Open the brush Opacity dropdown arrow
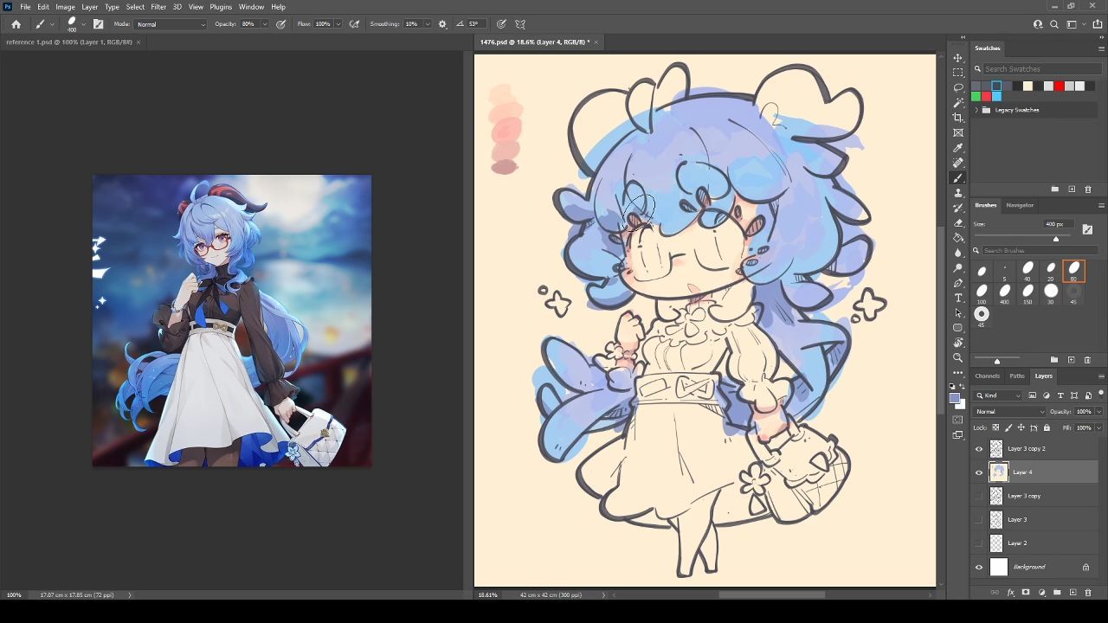This screenshot has height=623, width=1108. click(x=265, y=24)
